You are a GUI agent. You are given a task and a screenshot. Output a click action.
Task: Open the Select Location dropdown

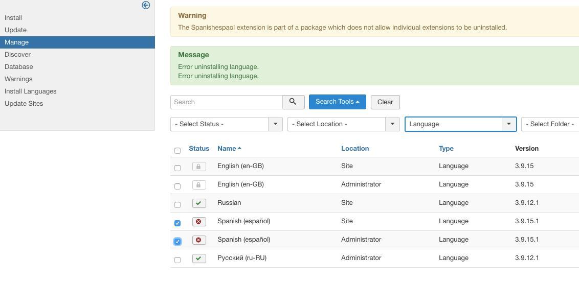click(343, 124)
